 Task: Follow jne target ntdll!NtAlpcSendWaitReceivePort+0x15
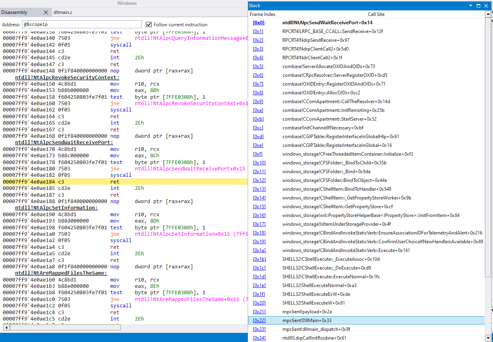[190, 169]
